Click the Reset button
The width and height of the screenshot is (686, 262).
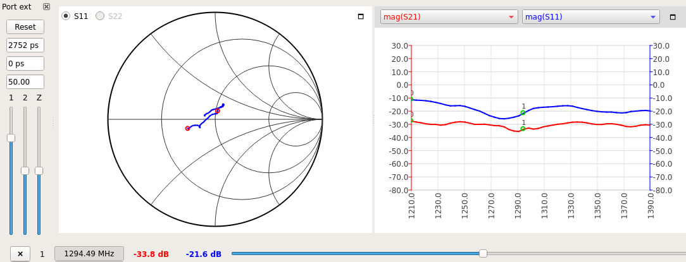pyautogui.click(x=25, y=27)
